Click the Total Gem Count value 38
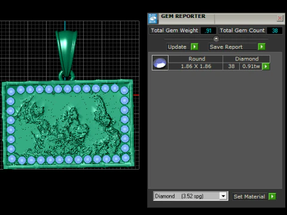The width and height of the screenshot is (287, 215). [x=274, y=30]
